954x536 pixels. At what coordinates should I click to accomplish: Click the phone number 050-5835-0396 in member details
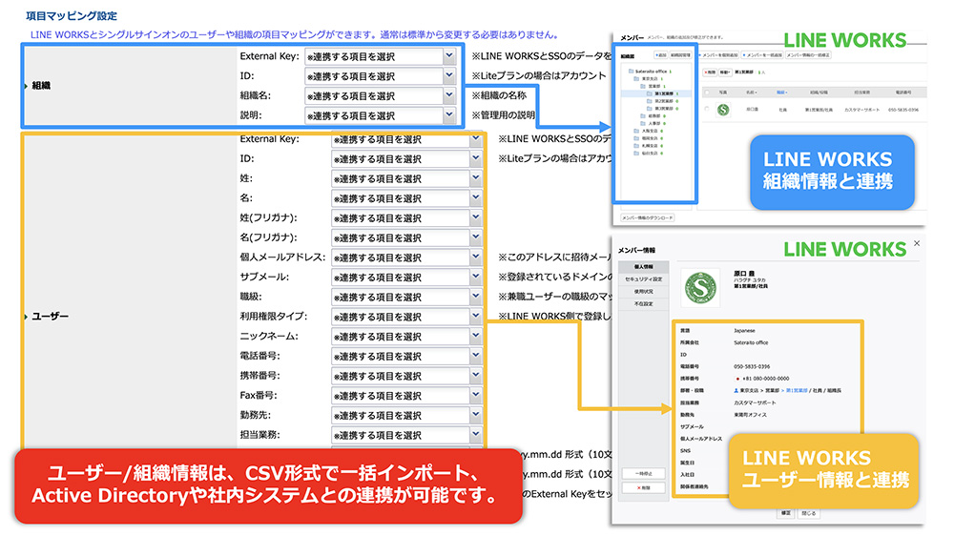[x=752, y=366]
